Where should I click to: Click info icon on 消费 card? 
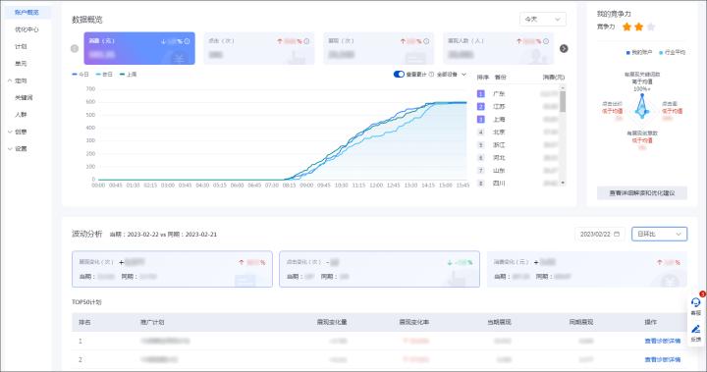click(x=188, y=41)
